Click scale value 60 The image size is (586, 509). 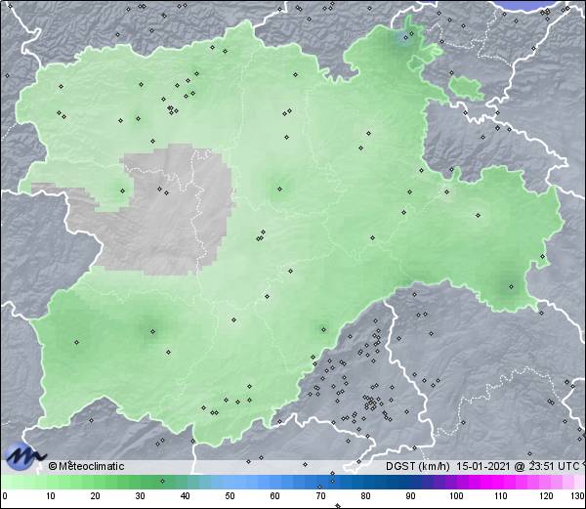click(x=274, y=496)
